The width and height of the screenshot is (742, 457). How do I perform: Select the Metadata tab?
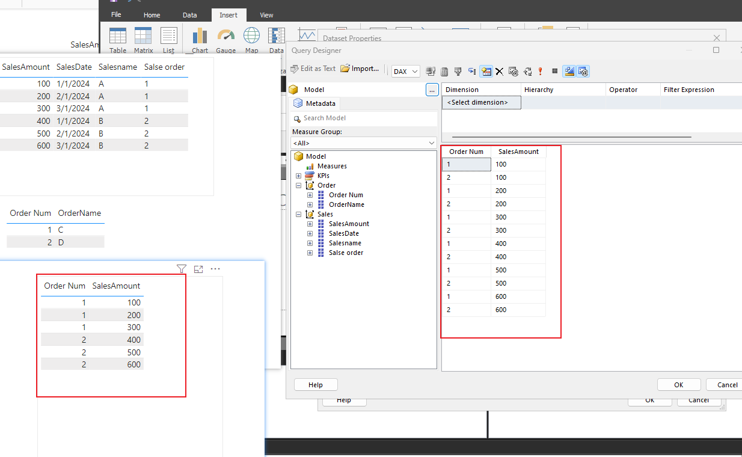[x=315, y=103]
